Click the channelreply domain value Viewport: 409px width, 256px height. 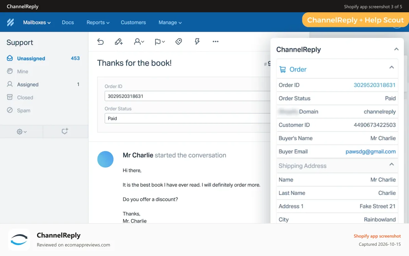(380, 112)
